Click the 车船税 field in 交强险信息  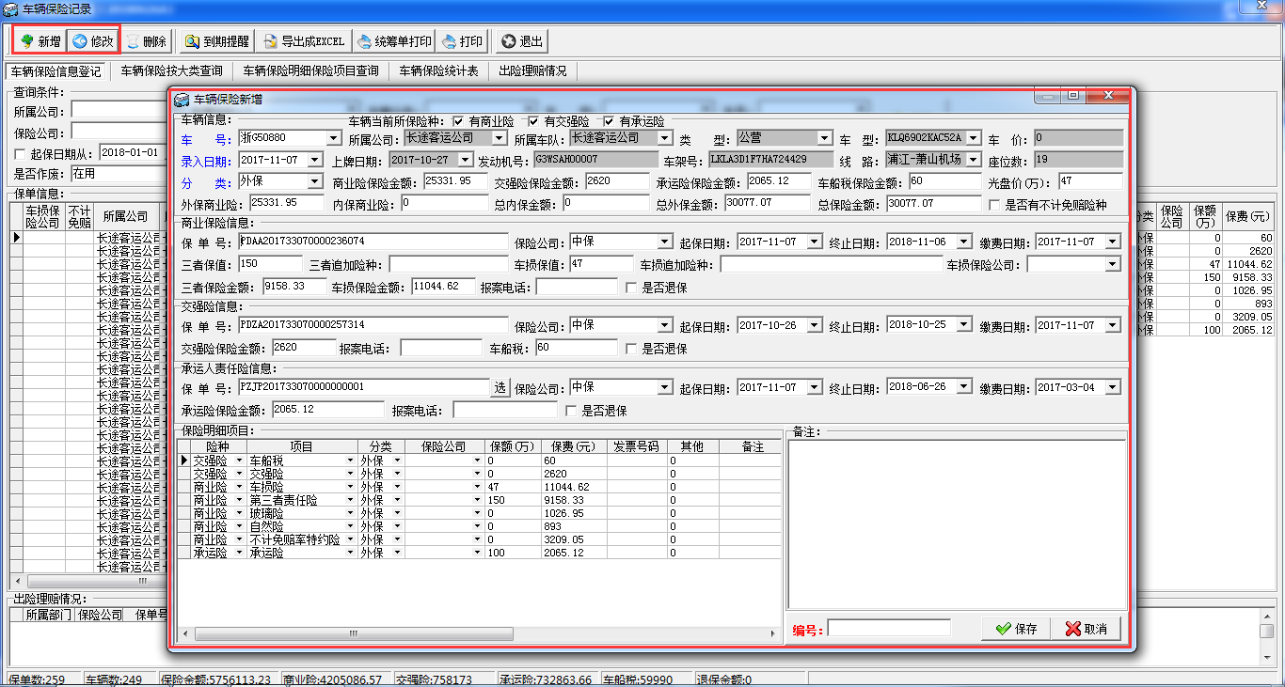[x=576, y=349]
